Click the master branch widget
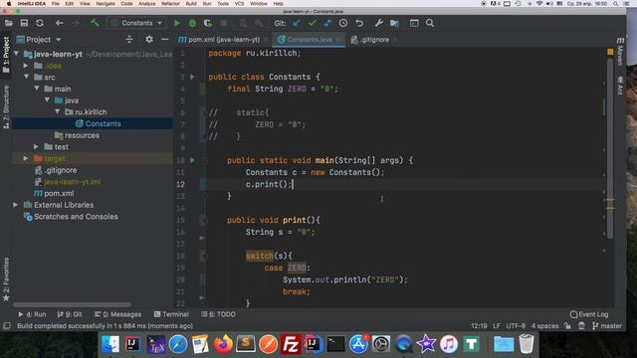The image size is (637, 358). (607, 325)
